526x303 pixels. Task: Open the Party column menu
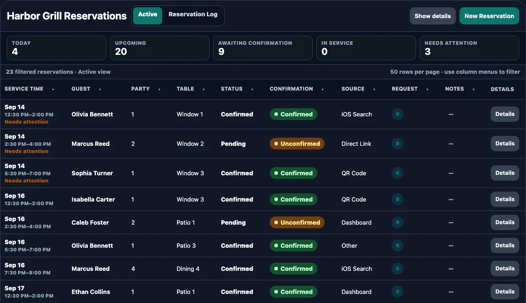(159, 89)
